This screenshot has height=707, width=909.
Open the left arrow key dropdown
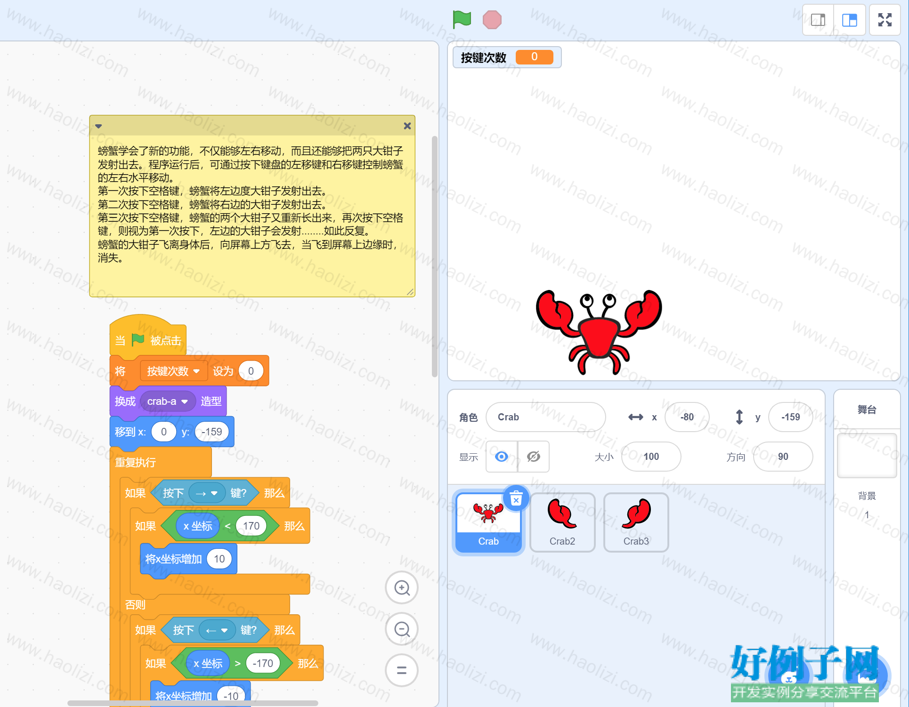pyautogui.click(x=217, y=630)
